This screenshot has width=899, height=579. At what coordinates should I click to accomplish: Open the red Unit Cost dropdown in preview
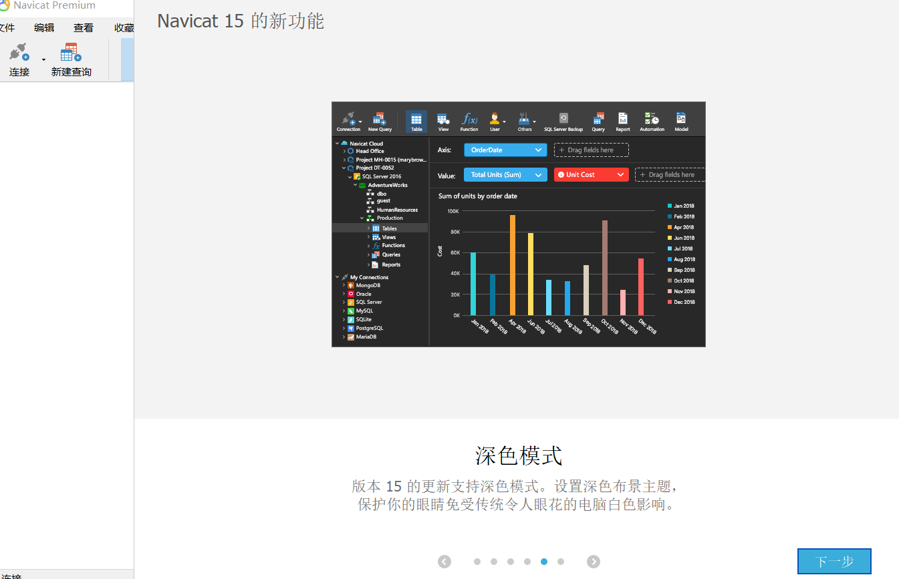(x=592, y=175)
